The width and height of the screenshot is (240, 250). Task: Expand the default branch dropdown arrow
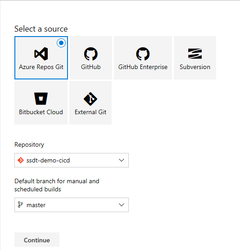pyautogui.click(x=122, y=205)
